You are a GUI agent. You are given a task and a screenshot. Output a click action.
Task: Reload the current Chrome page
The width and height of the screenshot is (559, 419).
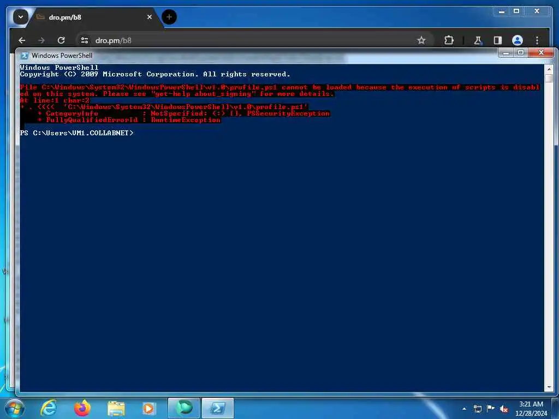click(61, 40)
